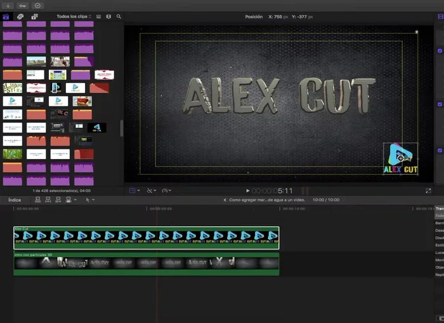Open the keyword editor key button

(22, 5)
